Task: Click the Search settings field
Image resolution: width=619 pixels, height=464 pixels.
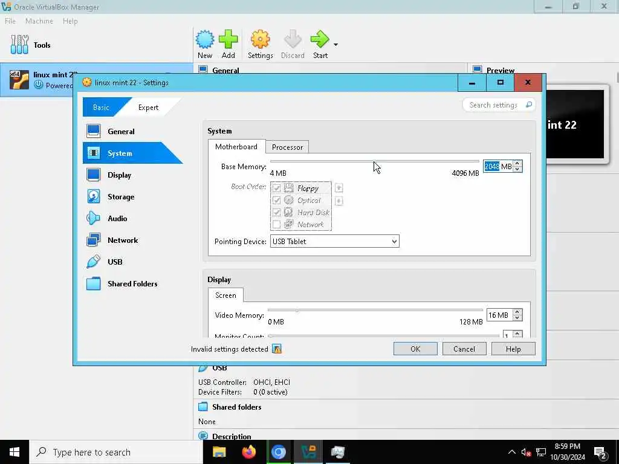Action: [499, 105]
